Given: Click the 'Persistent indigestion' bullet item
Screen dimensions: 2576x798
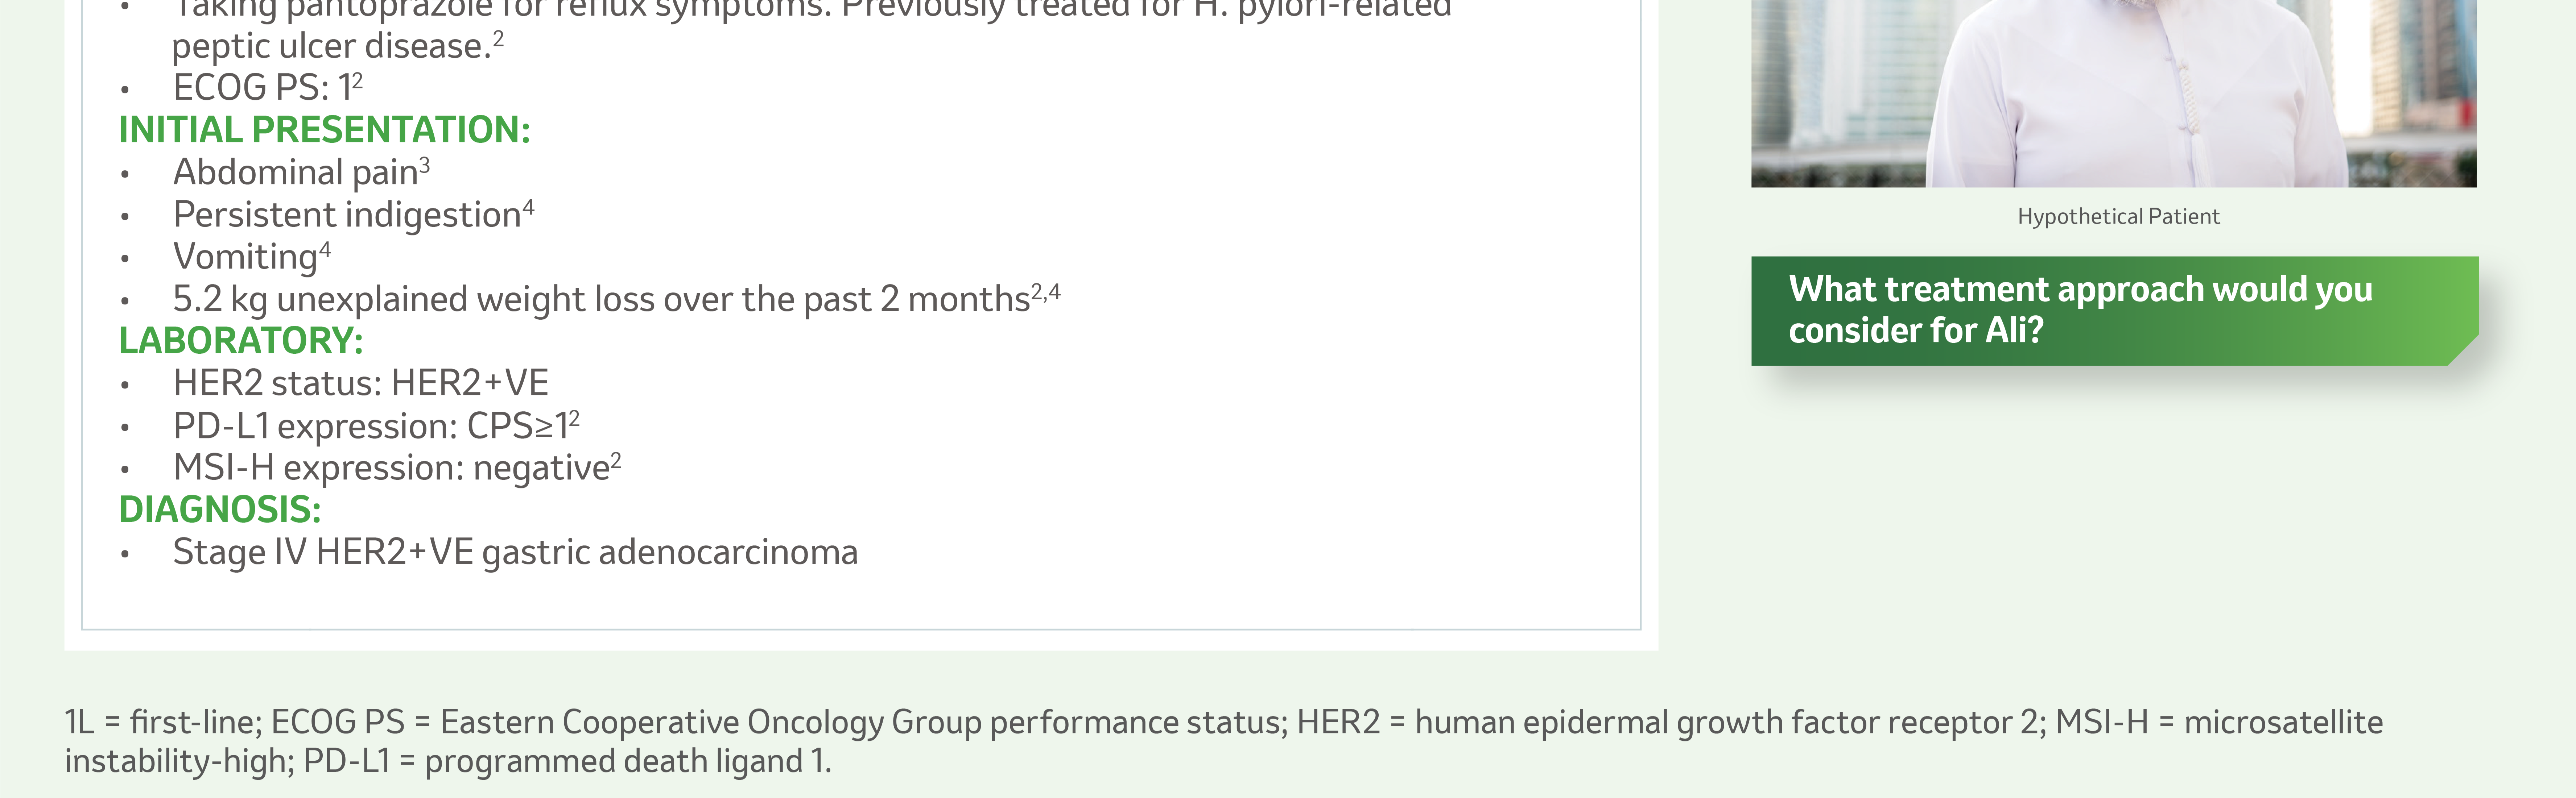Looking at the screenshot, I should point(353,215).
